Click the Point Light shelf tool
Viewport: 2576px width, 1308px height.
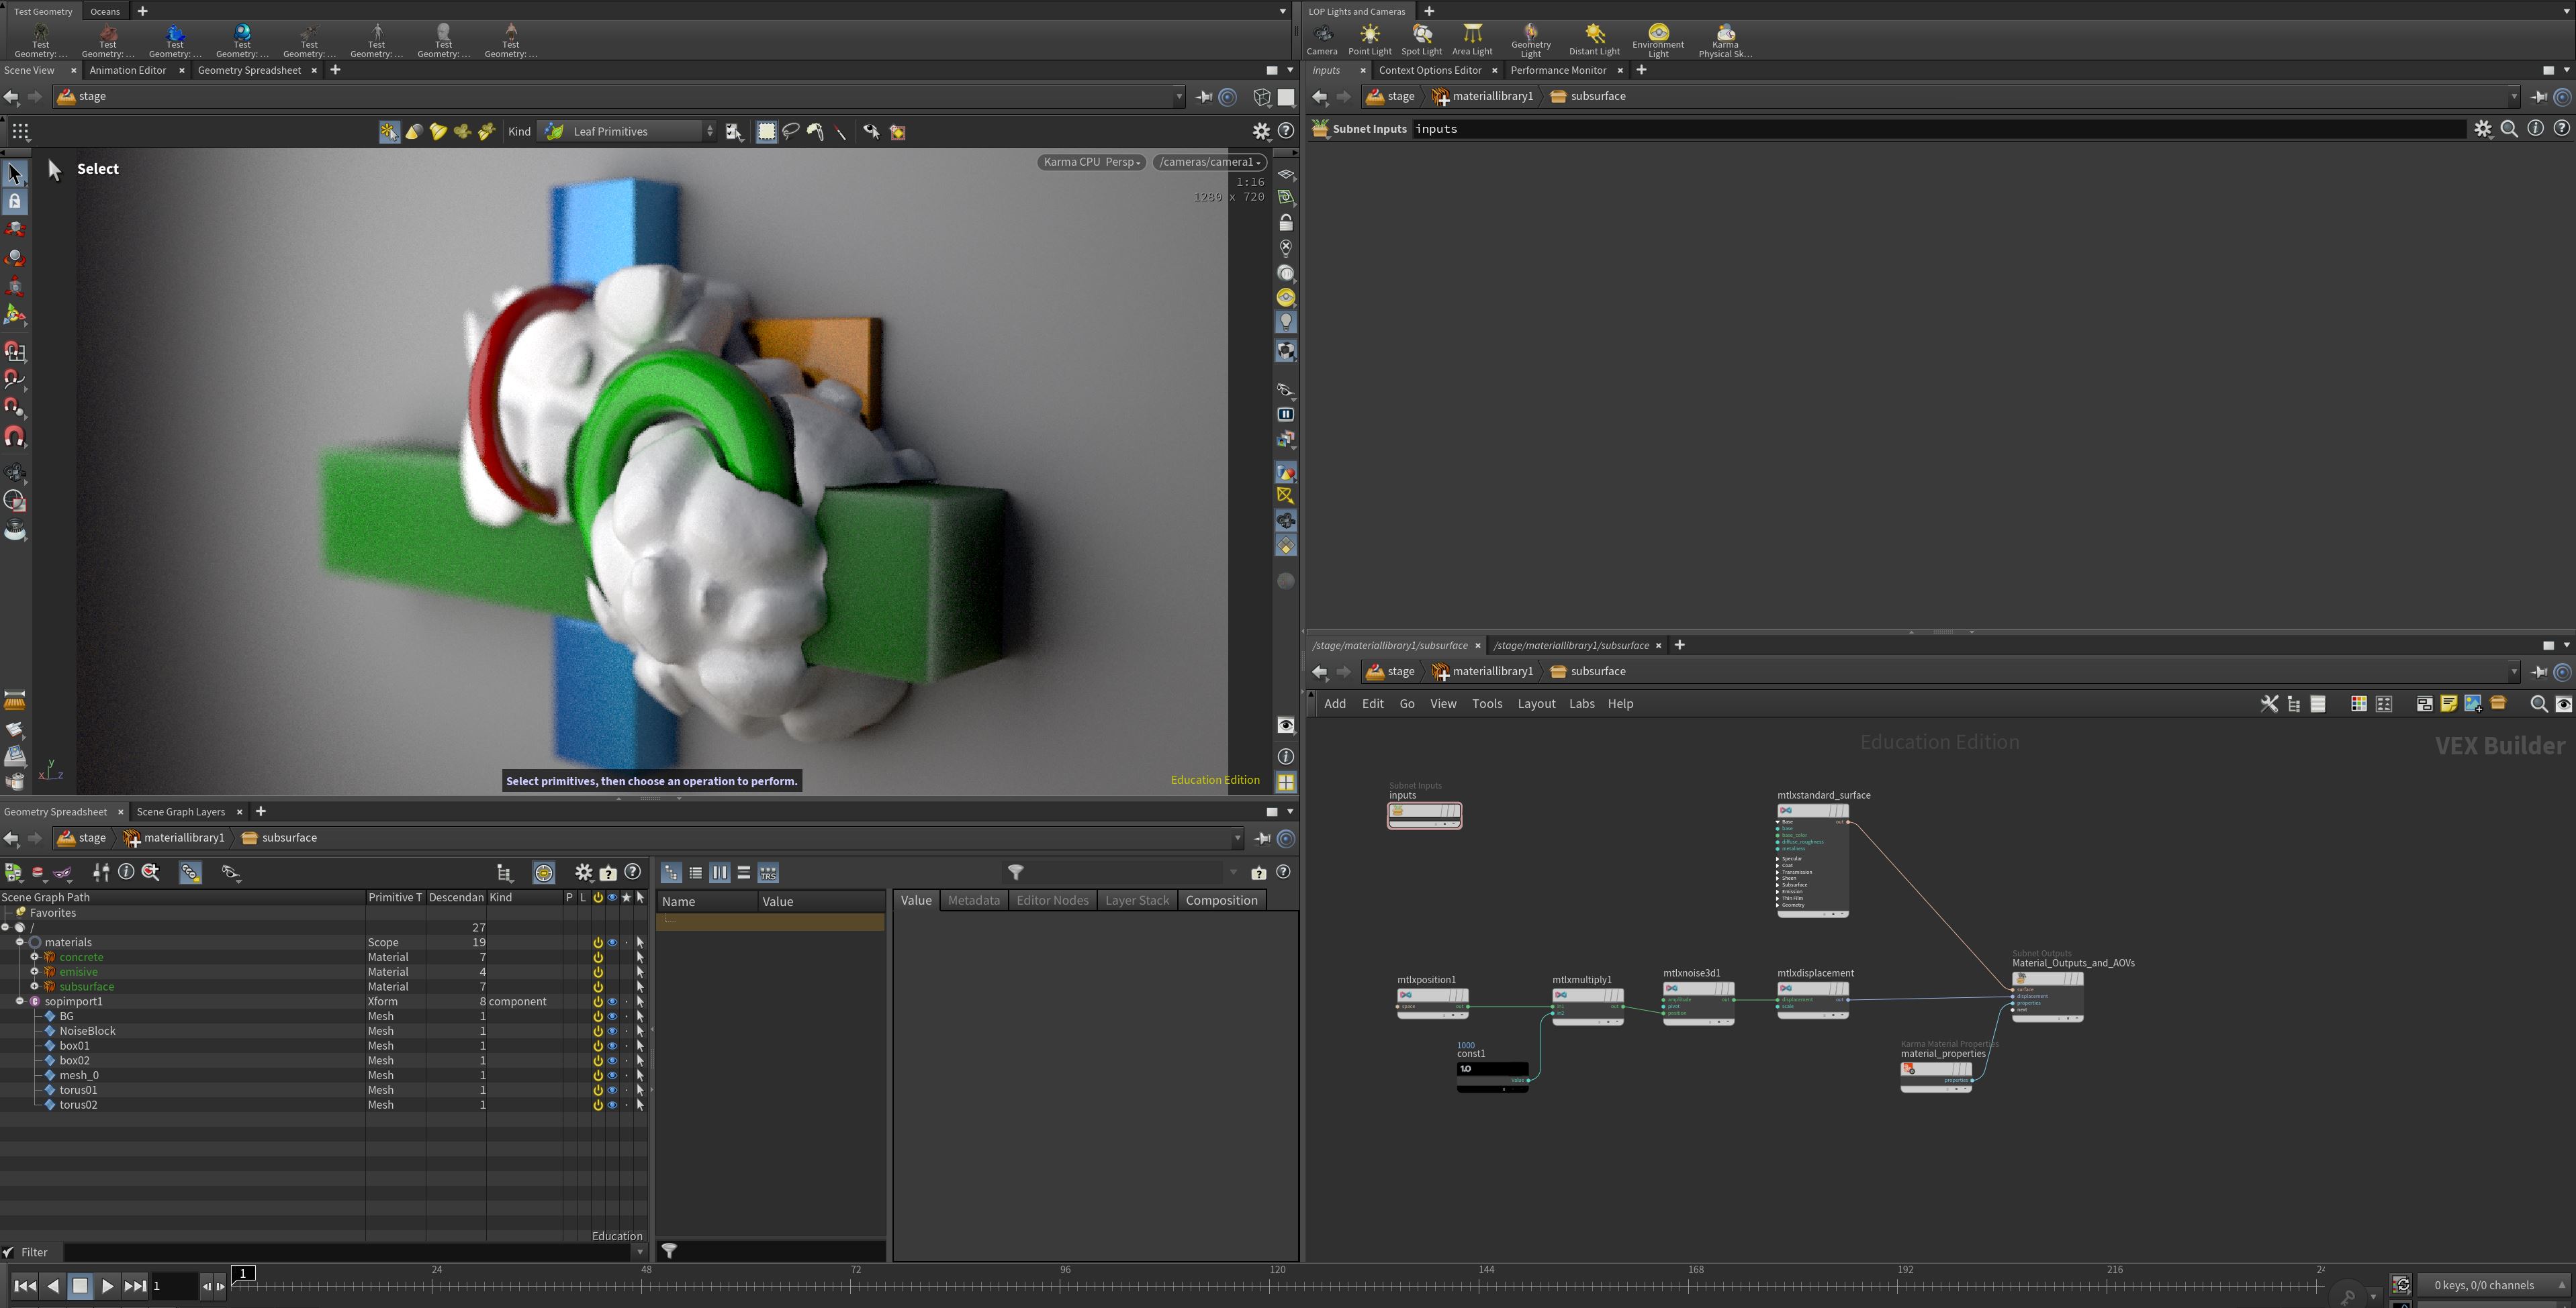[x=1369, y=40]
